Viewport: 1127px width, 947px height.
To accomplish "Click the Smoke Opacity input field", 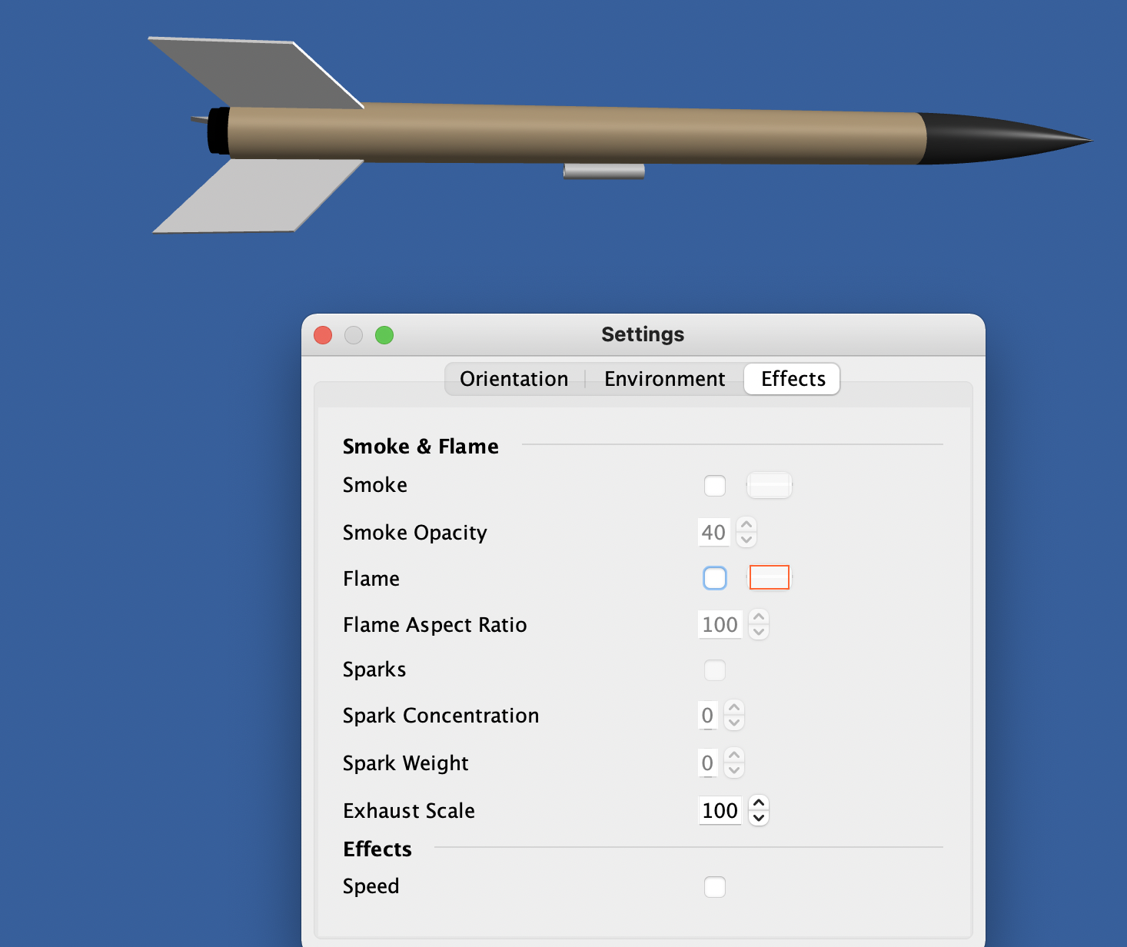I will [x=713, y=532].
